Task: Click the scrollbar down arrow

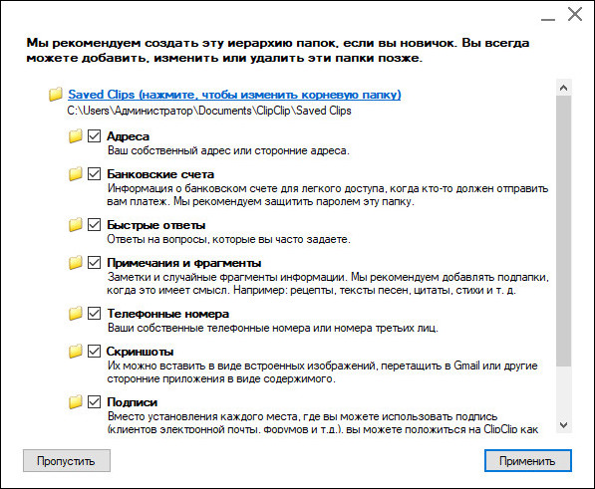Action: click(563, 425)
